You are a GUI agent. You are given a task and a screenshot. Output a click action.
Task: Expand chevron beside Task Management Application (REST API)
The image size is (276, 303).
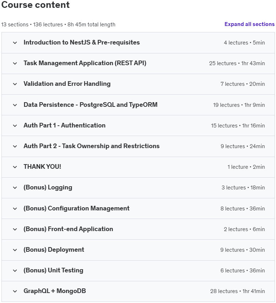[x=15, y=63]
